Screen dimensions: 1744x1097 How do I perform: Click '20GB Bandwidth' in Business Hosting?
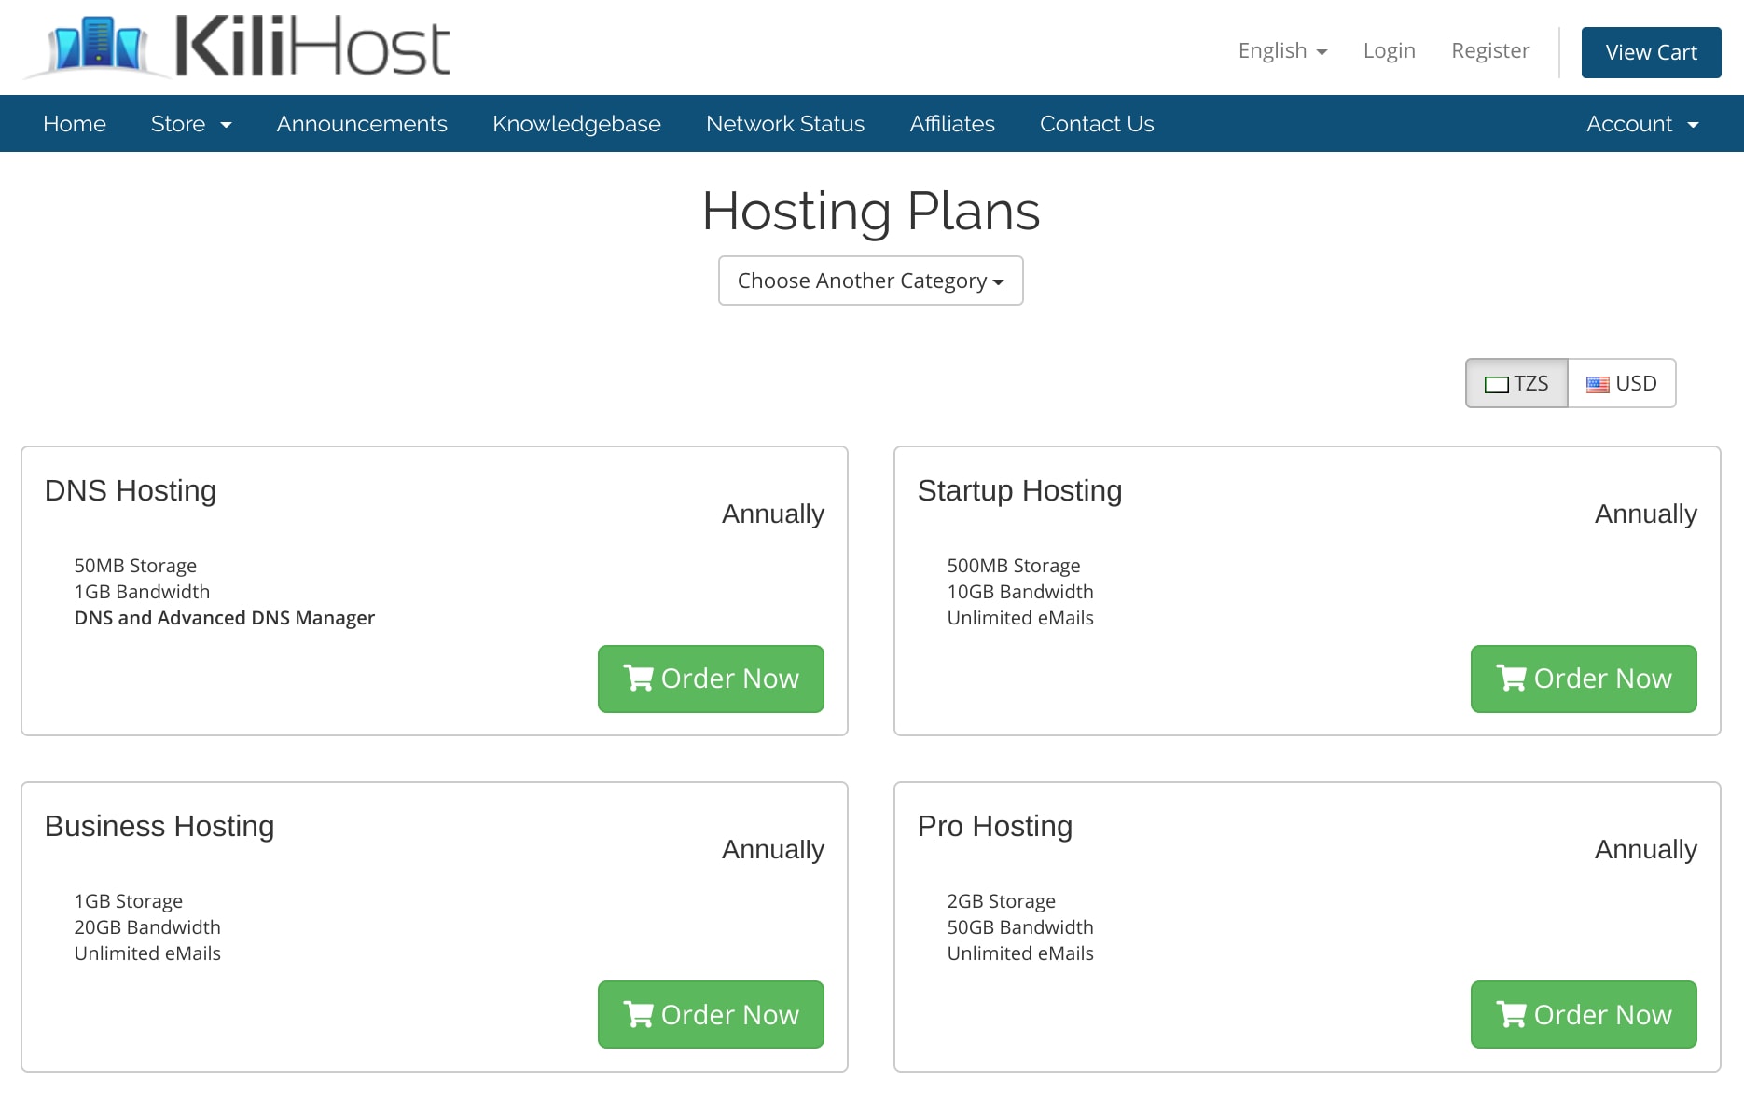[147, 927]
